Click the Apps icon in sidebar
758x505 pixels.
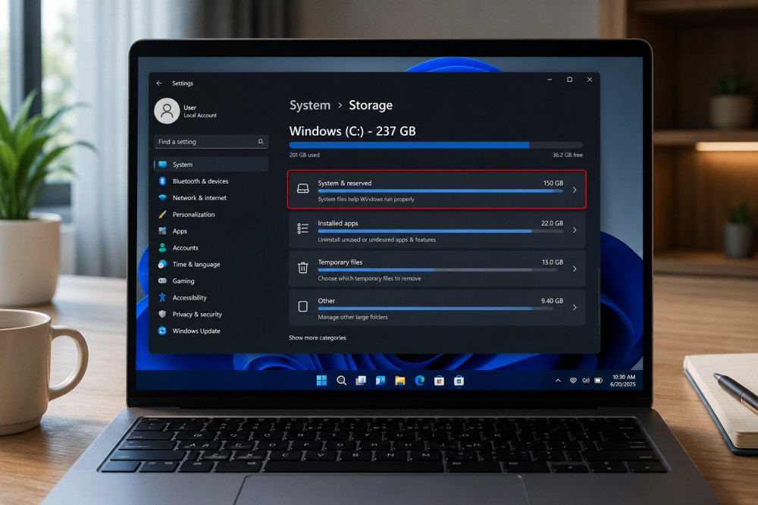click(x=162, y=231)
